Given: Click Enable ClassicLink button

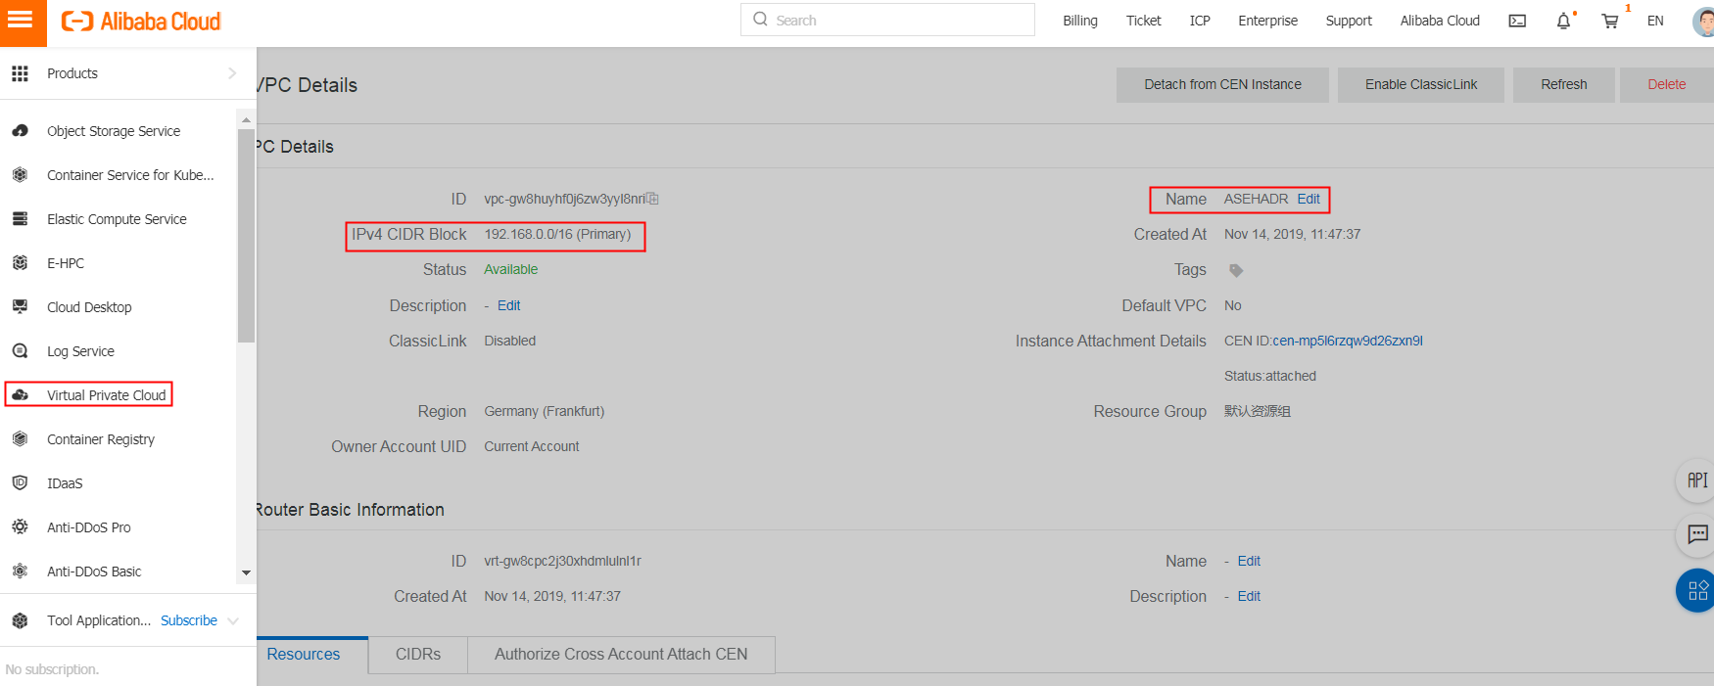Looking at the screenshot, I should [1421, 85].
